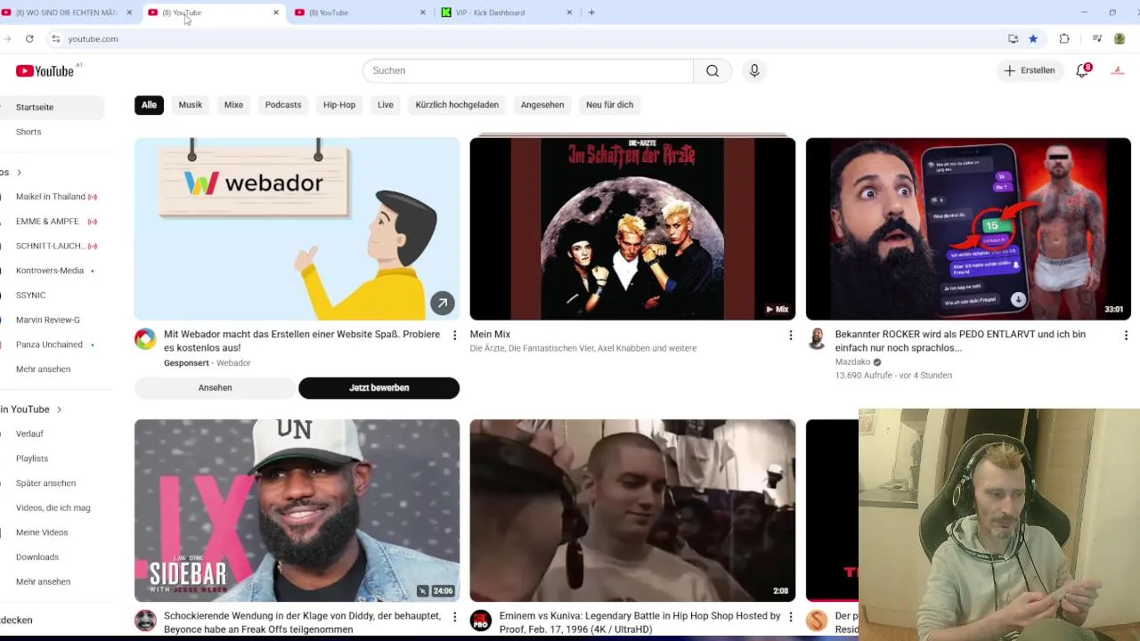
Task: Click site info icon beside youtube.com
Action: coord(55,39)
